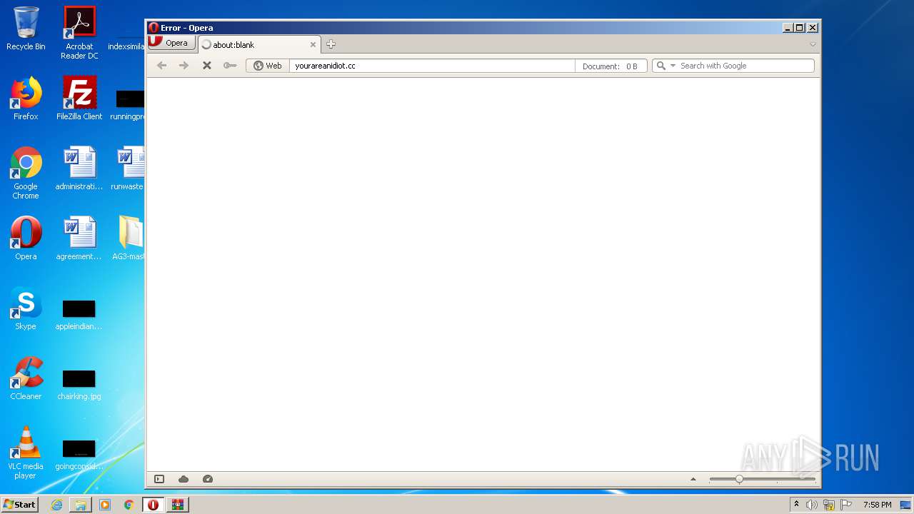Select Opera desktop shortcut
This screenshot has width=914, height=514.
(26, 238)
